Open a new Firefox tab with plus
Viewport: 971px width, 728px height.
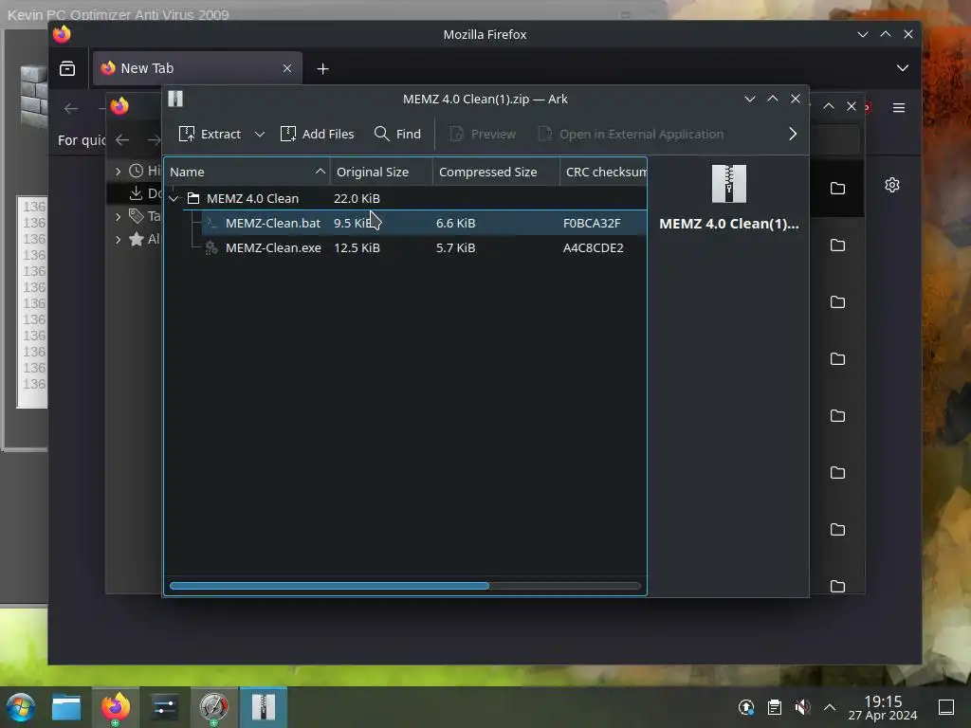pos(322,68)
